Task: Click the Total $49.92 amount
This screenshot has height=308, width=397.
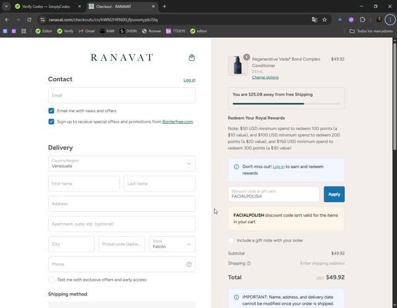Action: tap(335, 278)
